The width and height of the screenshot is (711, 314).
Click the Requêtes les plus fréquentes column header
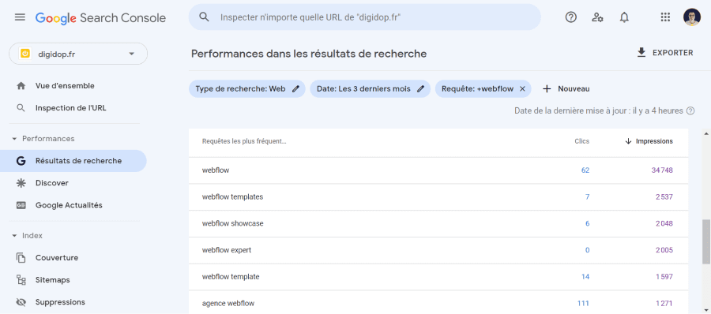[244, 141]
